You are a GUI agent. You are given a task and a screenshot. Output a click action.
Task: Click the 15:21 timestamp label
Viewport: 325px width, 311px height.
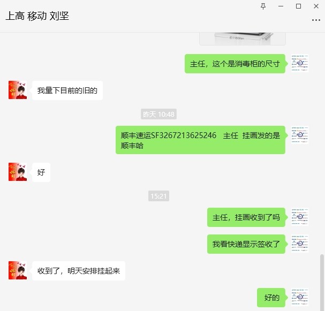(158, 196)
